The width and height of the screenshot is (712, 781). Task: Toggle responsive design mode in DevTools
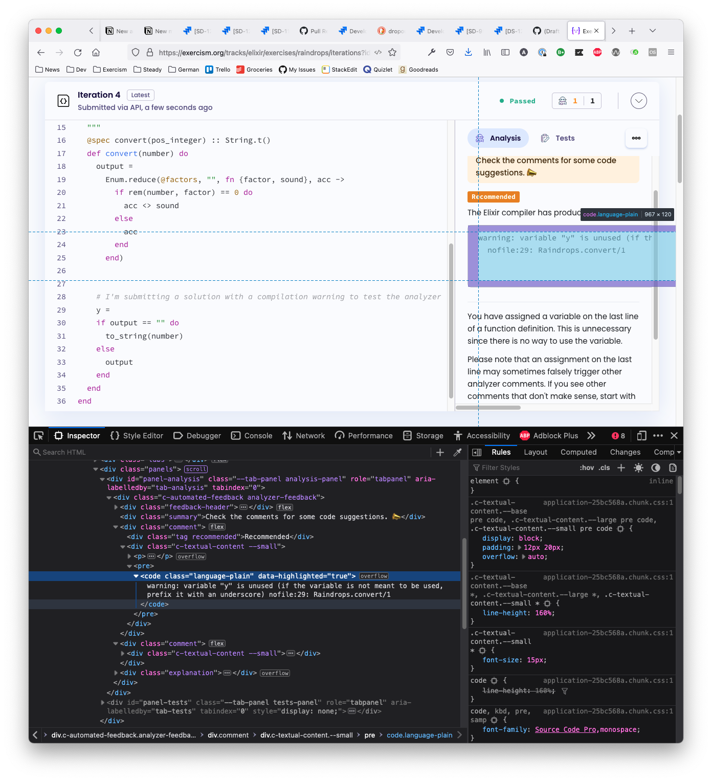[x=641, y=435]
